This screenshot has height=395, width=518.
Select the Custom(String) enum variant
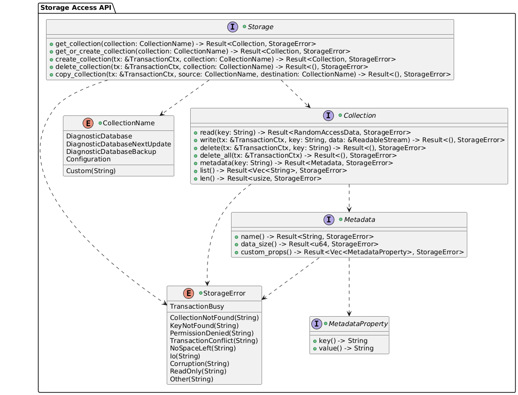(x=91, y=171)
